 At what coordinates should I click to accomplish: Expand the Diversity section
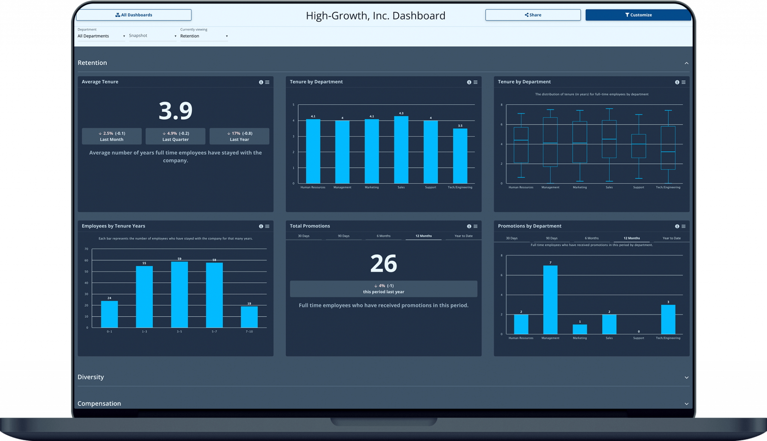point(686,377)
